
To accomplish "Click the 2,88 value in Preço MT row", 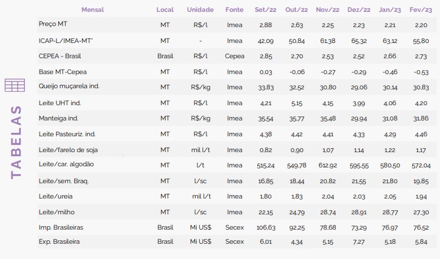I will 266,25.
